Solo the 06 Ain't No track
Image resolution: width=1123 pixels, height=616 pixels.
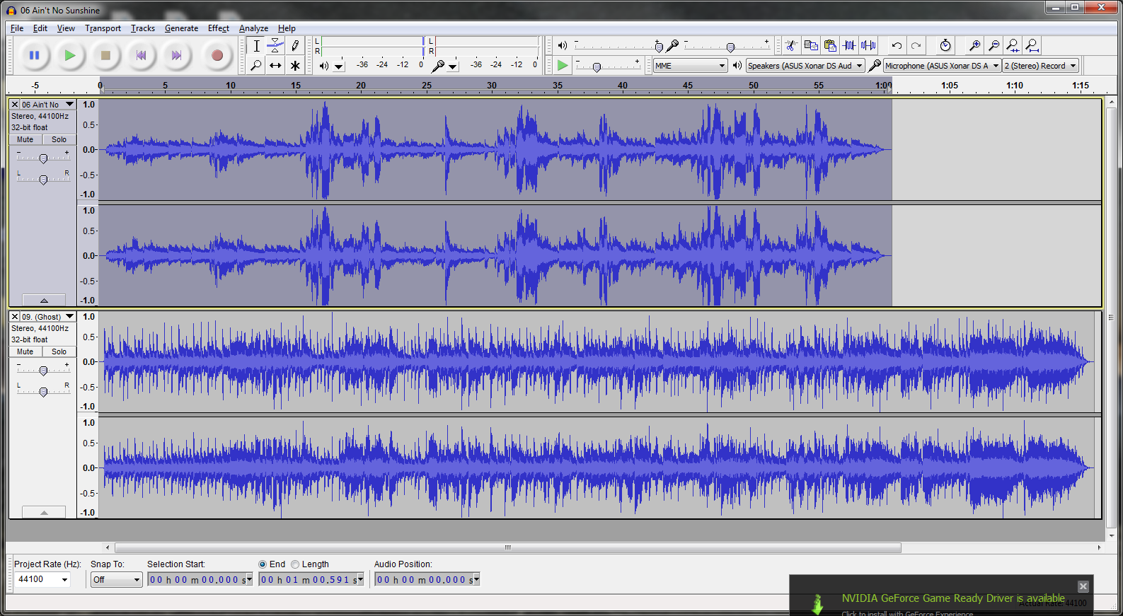click(x=59, y=139)
